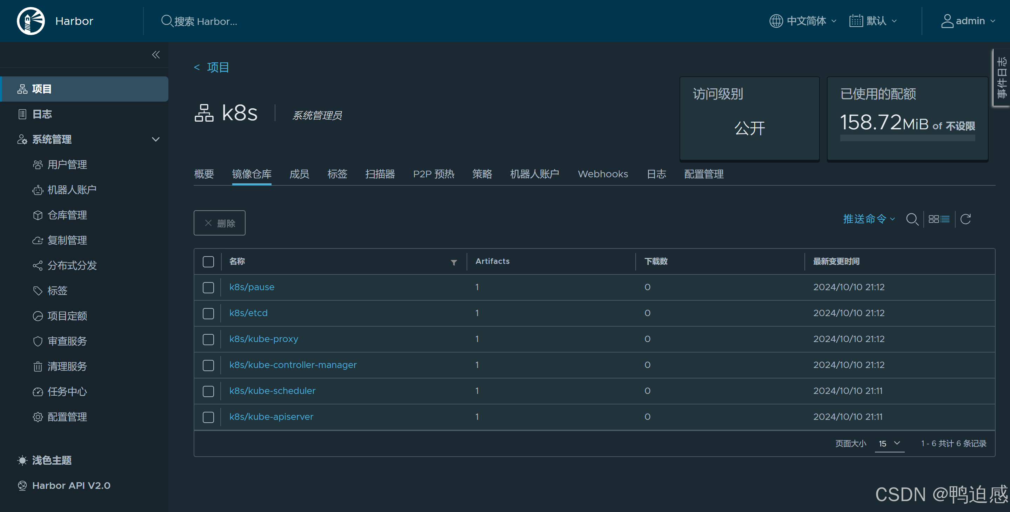Toggle select-all checkbox in table header

click(208, 262)
